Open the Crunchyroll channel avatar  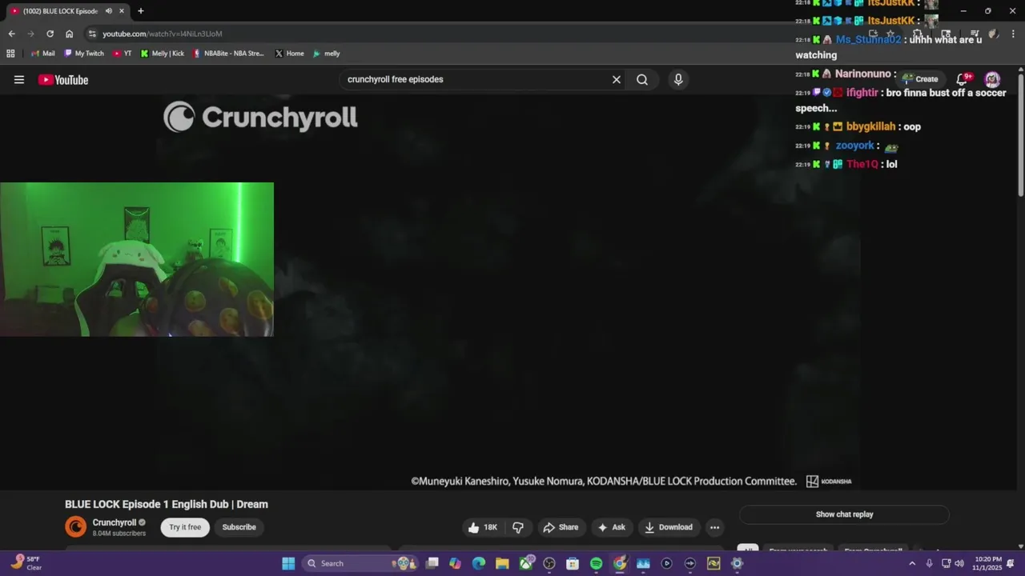75,526
